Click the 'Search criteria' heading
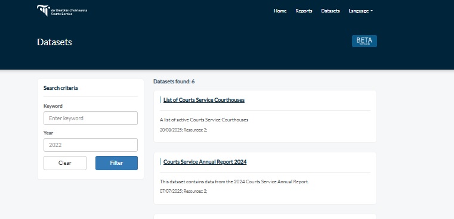This screenshot has width=454, height=219. (60, 88)
